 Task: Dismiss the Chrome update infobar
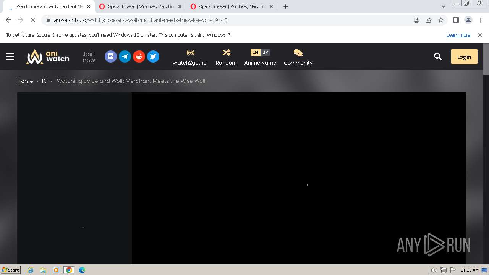(480, 35)
